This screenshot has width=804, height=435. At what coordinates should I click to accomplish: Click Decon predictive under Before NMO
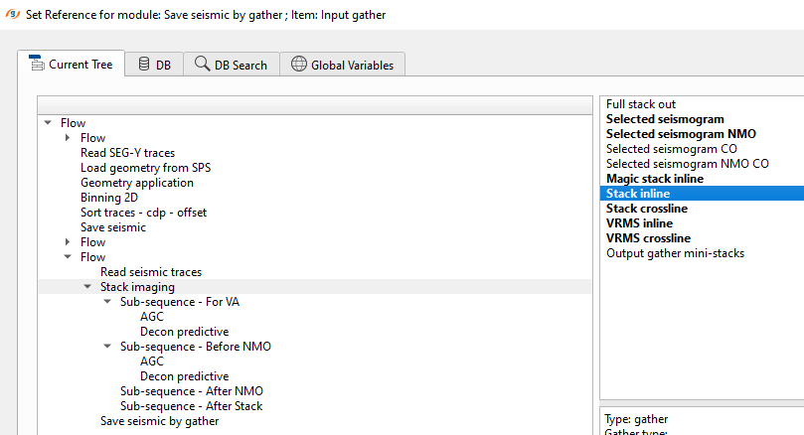tap(184, 376)
